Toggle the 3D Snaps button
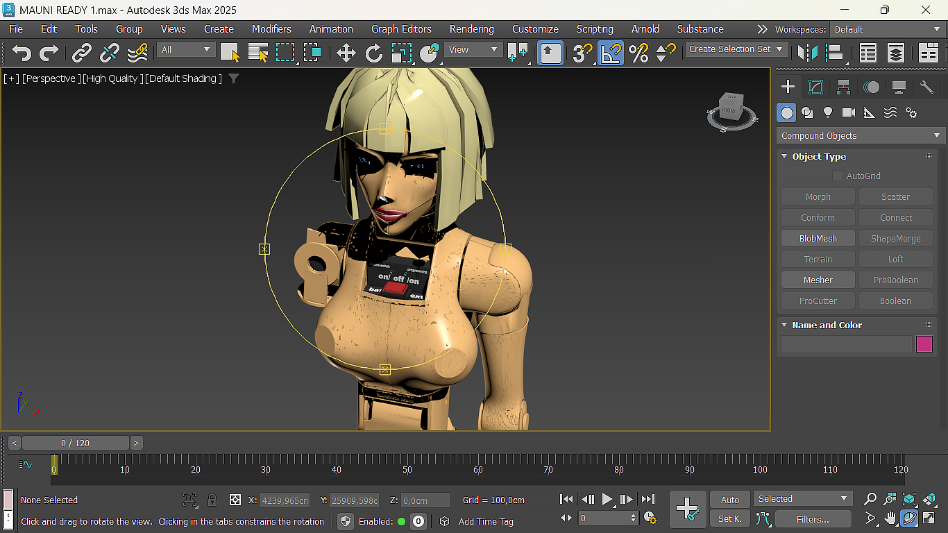This screenshot has height=533, width=948. (x=583, y=53)
